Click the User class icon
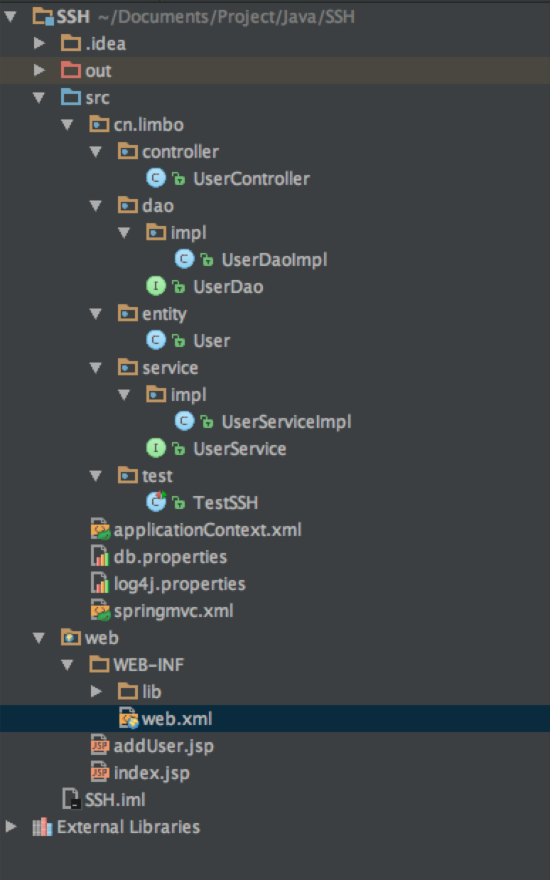The height and width of the screenshot is (880, 550). point(156,340)
